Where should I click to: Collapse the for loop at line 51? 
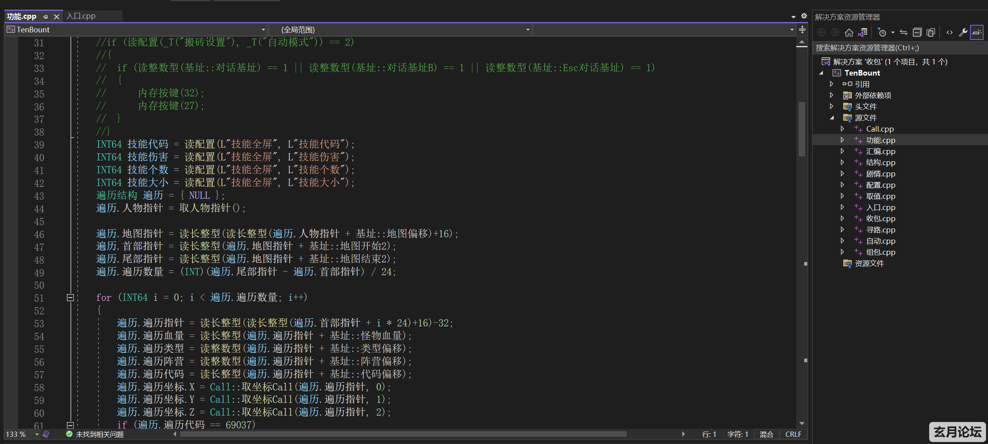tap(70, 297)
